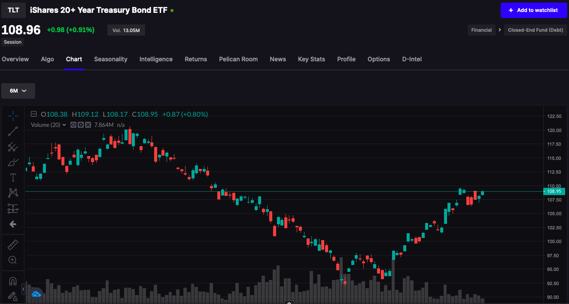Click the zoom-in magnifier tool
Image resolution: width=569 pixels, height=304 pixels.
pos(13,260)
